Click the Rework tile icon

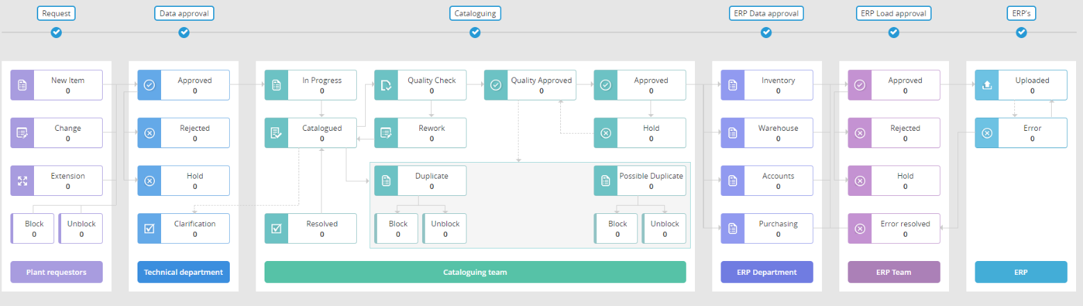click(x=386, y=133)
